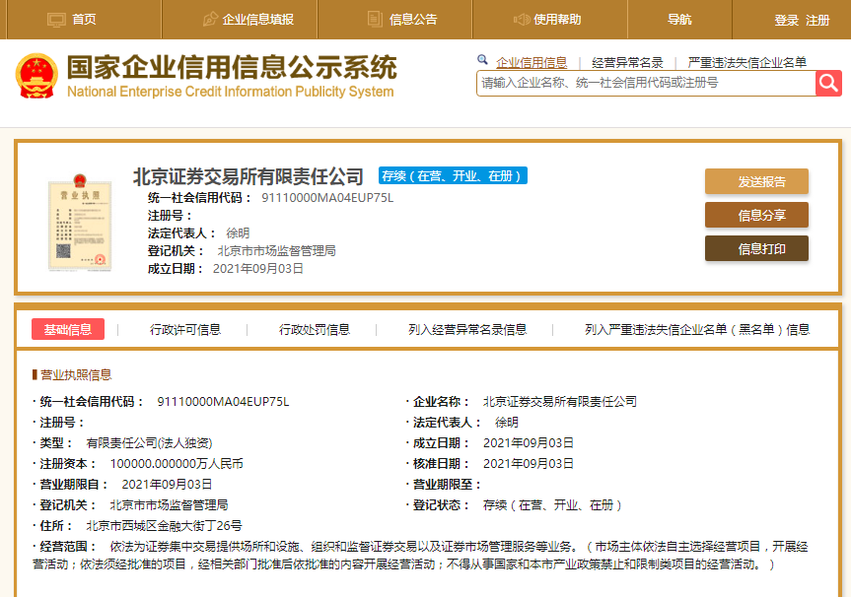The height and width of the screenshot is (597, 851).
Task: Click the document icon beside 信息公告
Action: coord(375,19)
